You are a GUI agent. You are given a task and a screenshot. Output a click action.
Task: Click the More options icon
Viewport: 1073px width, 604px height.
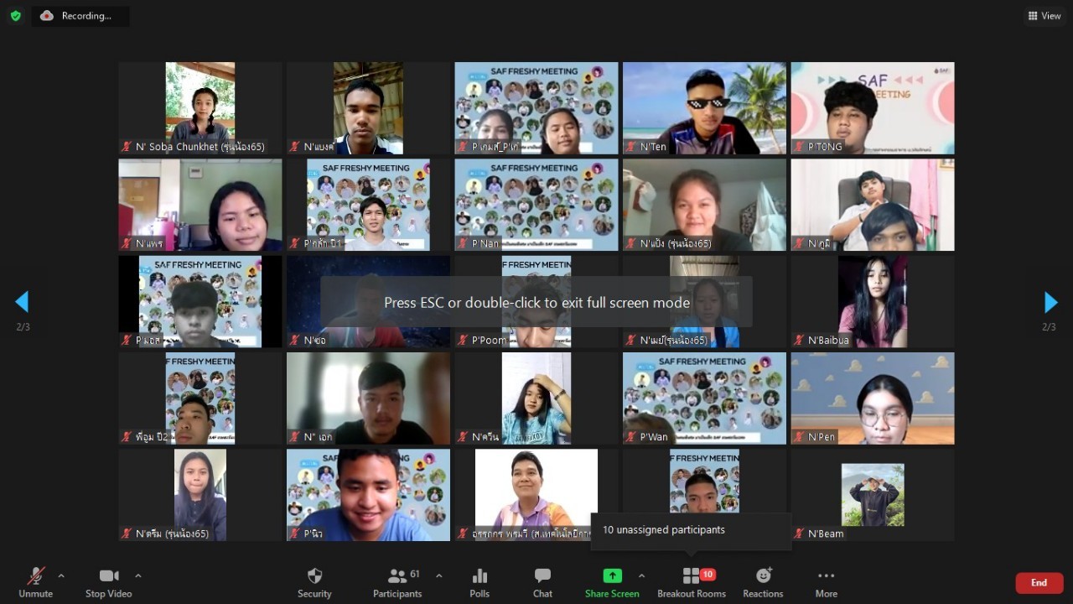coord(826,576)
